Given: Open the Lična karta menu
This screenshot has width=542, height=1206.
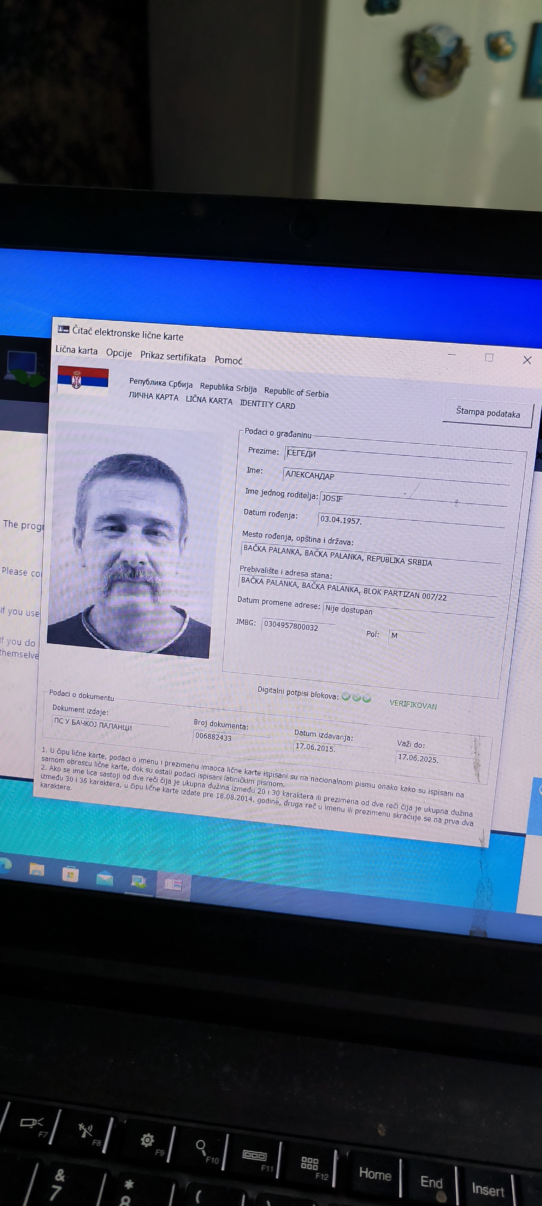Looking at the screenshot, I should point(76,350).
